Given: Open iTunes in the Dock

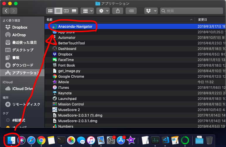Looking at the screenshot, I should coord(91,140).
